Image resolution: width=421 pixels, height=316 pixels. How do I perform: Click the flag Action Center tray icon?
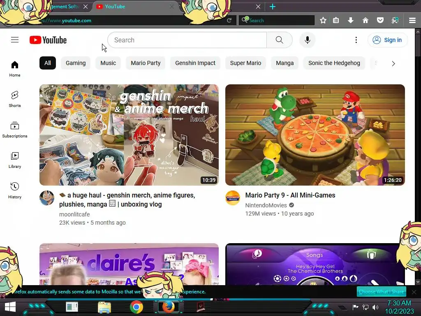356,307
